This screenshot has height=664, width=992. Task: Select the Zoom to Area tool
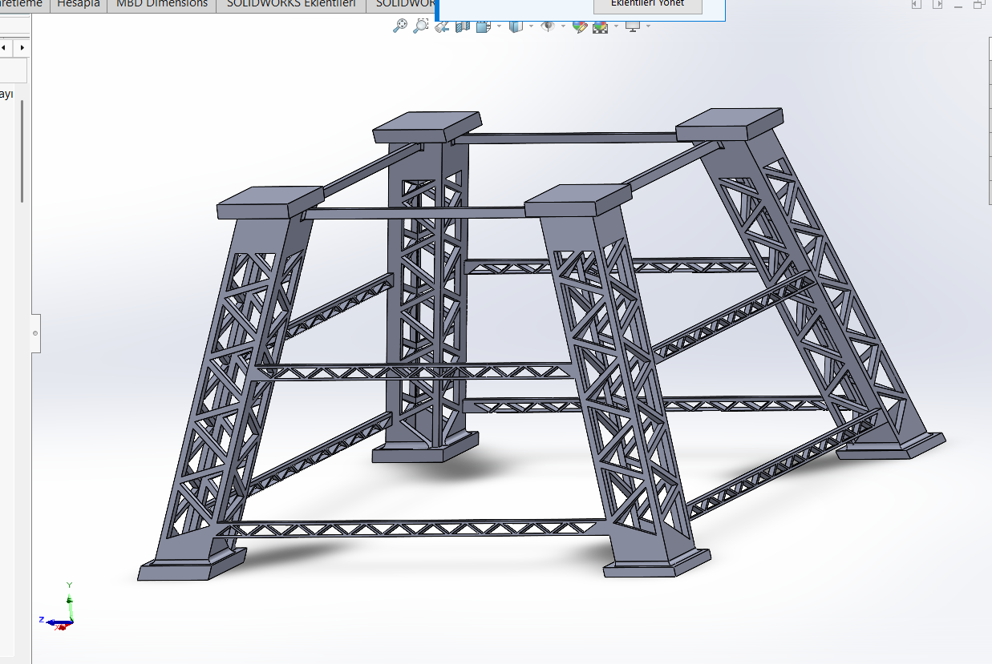click(x=420, y=26)
